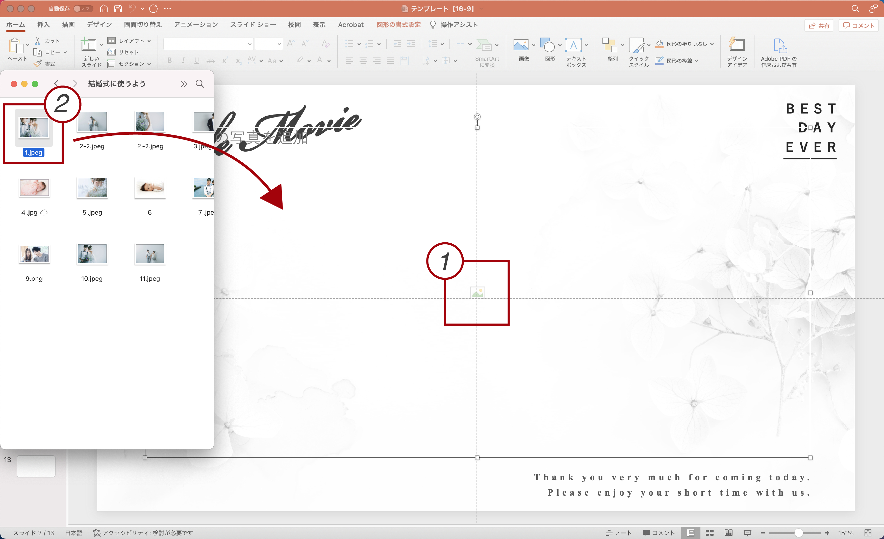
Task: Switch to Normal view in status bar
Action: [x=691, y=533]
